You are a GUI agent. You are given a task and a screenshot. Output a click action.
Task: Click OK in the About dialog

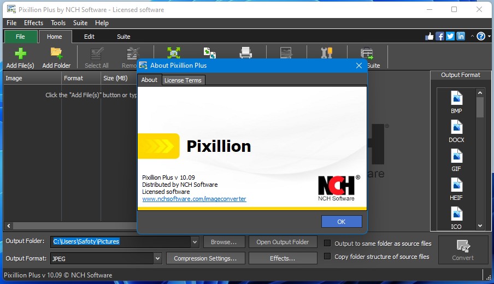click(342, 221)
